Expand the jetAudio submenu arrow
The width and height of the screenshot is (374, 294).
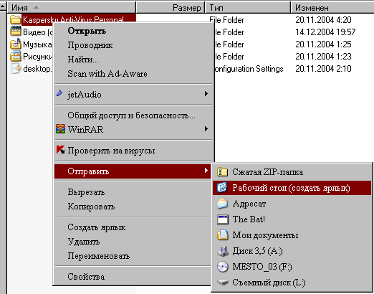[x=206, y=94]
